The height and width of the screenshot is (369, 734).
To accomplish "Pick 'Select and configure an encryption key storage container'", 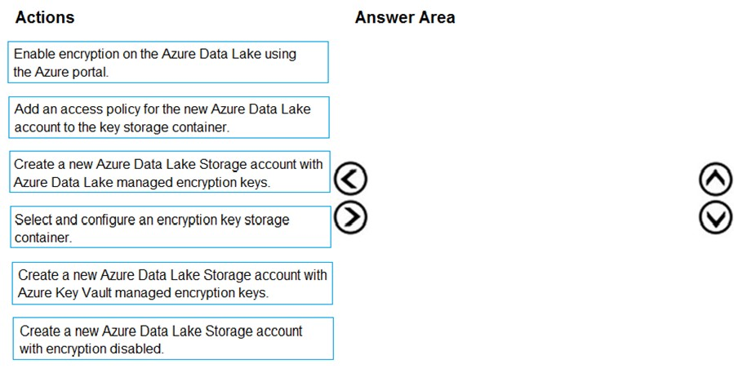I will click(169, 228).
